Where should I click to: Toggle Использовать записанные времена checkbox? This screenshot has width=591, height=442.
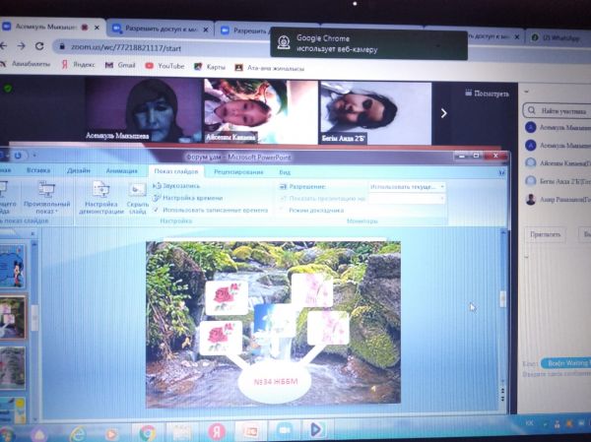(156, 210)
